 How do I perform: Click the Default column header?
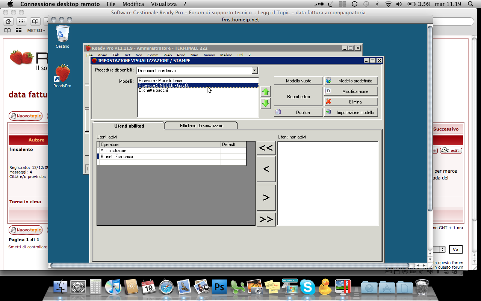(233, 144)
